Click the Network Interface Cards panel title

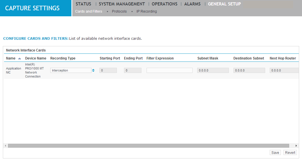[x=26, y=50]
